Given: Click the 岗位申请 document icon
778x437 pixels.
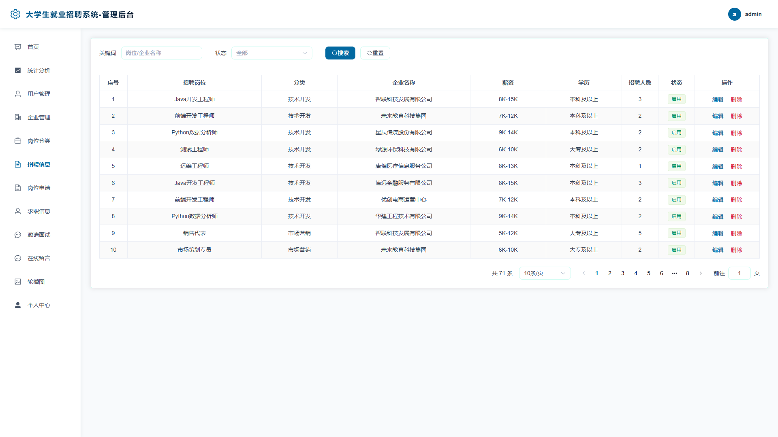Looking at the screenshot, I should coord(18,188).
